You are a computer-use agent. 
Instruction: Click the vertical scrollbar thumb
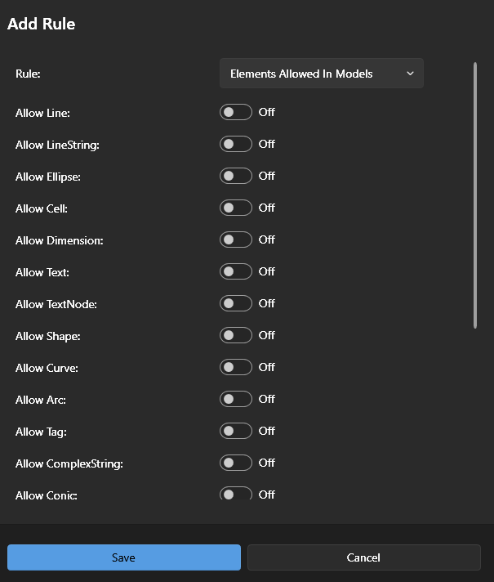click(x=475, y=196)
